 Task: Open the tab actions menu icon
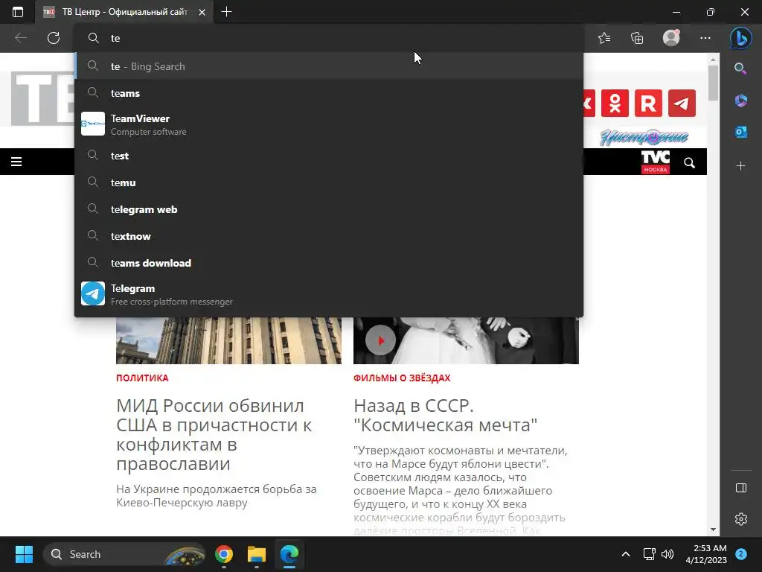point(18,12)
